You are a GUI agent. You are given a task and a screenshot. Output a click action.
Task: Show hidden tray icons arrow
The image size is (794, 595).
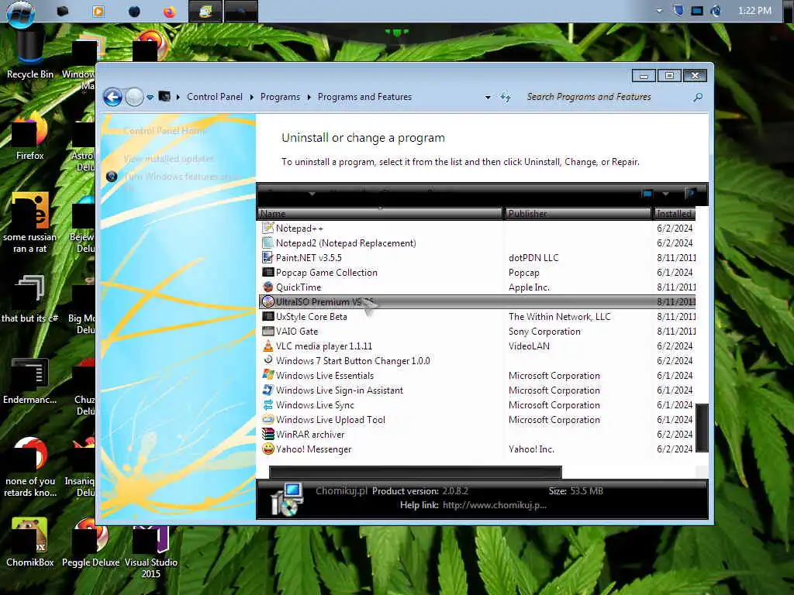pos(659,11)
